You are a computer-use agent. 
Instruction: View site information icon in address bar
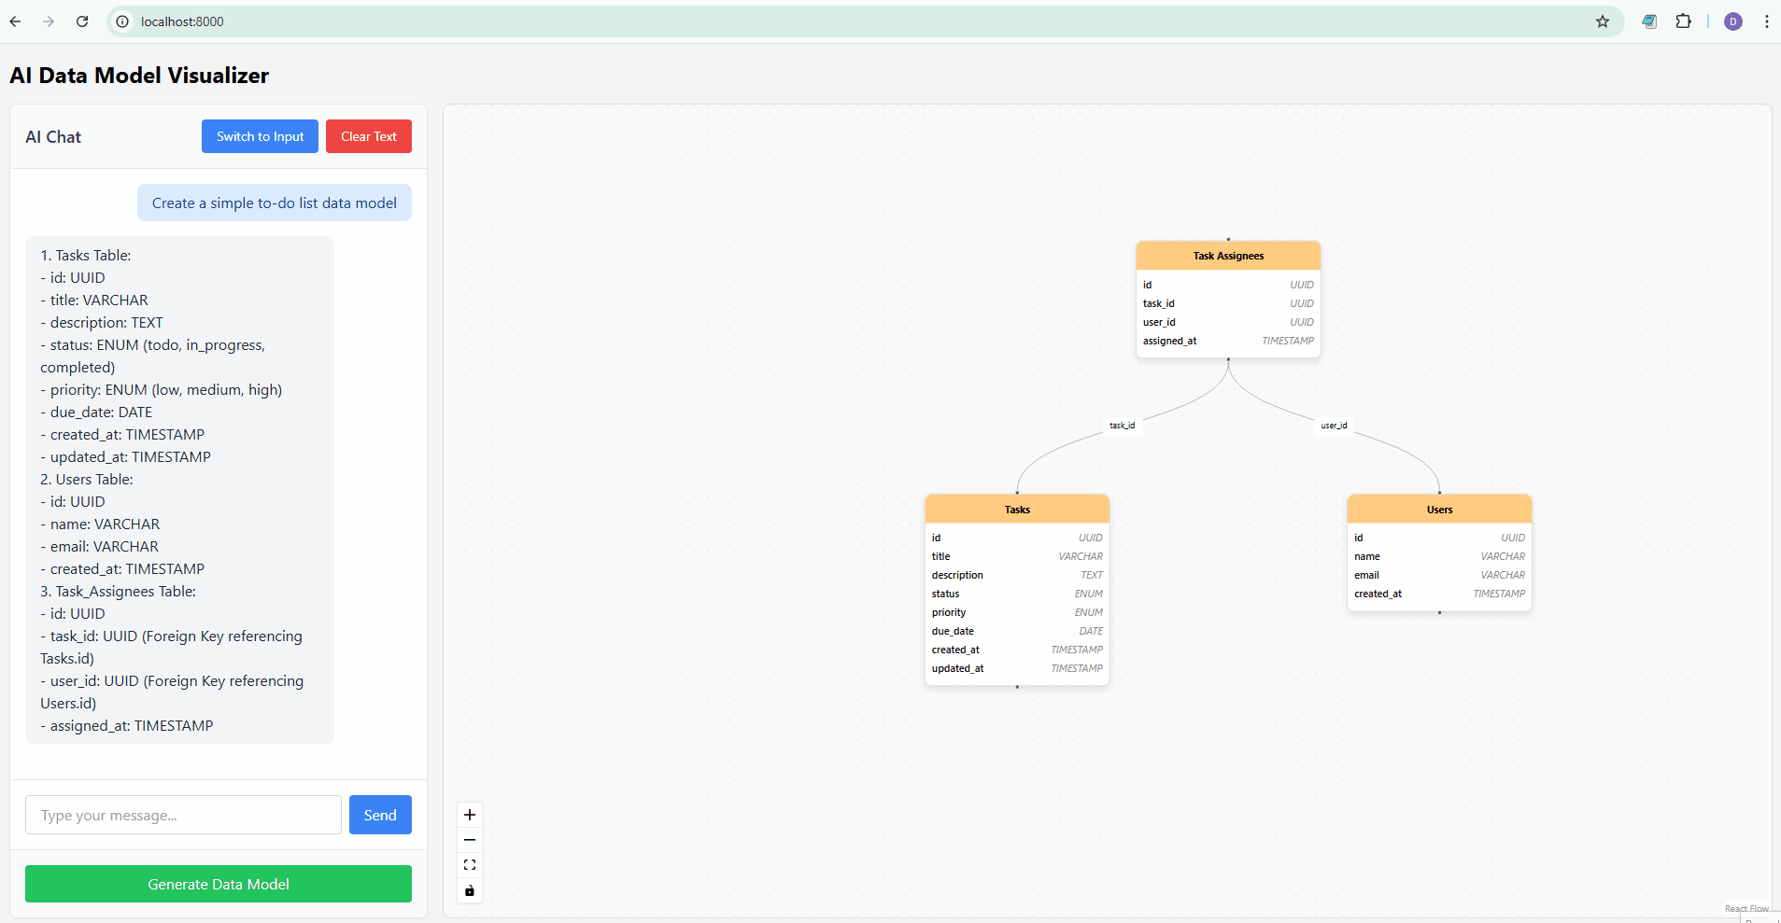coord(122,21)
